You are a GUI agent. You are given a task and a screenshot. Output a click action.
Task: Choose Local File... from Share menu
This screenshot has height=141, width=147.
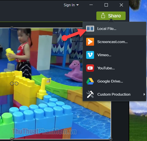114,29
